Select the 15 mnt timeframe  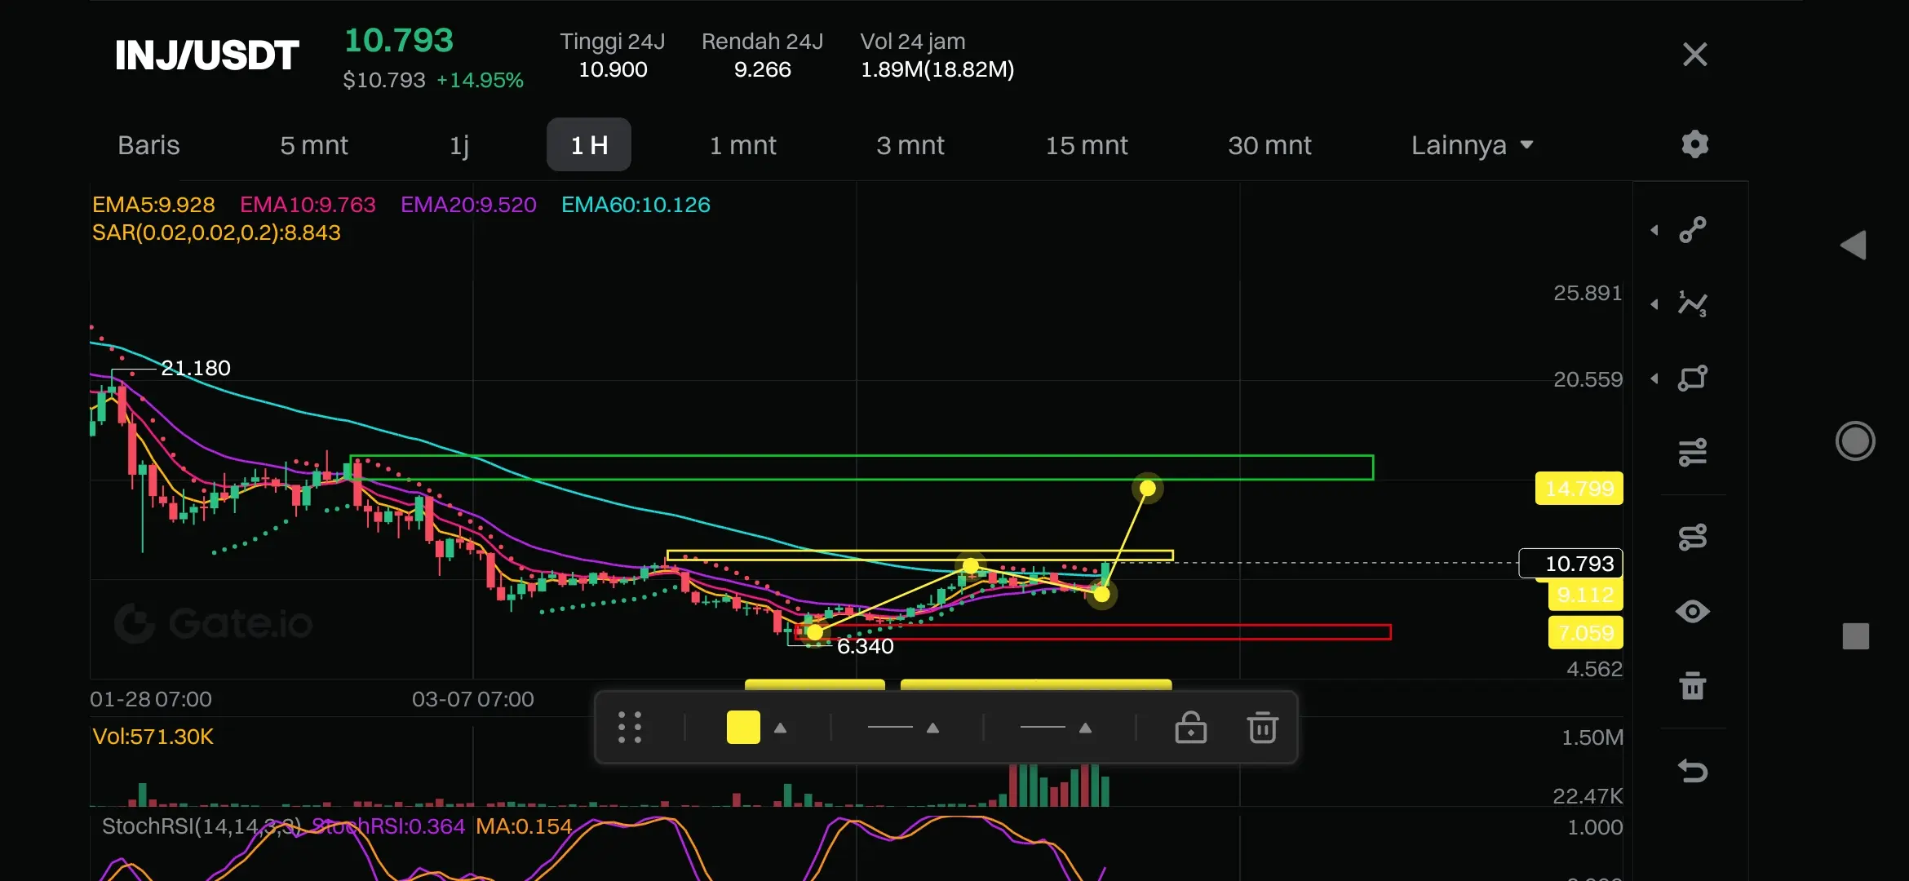[x=1087, y=145]
